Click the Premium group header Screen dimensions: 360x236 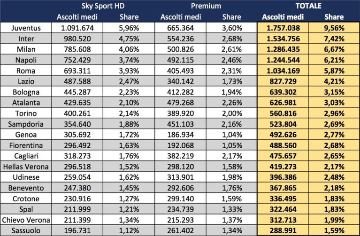(x=206, y=6)
